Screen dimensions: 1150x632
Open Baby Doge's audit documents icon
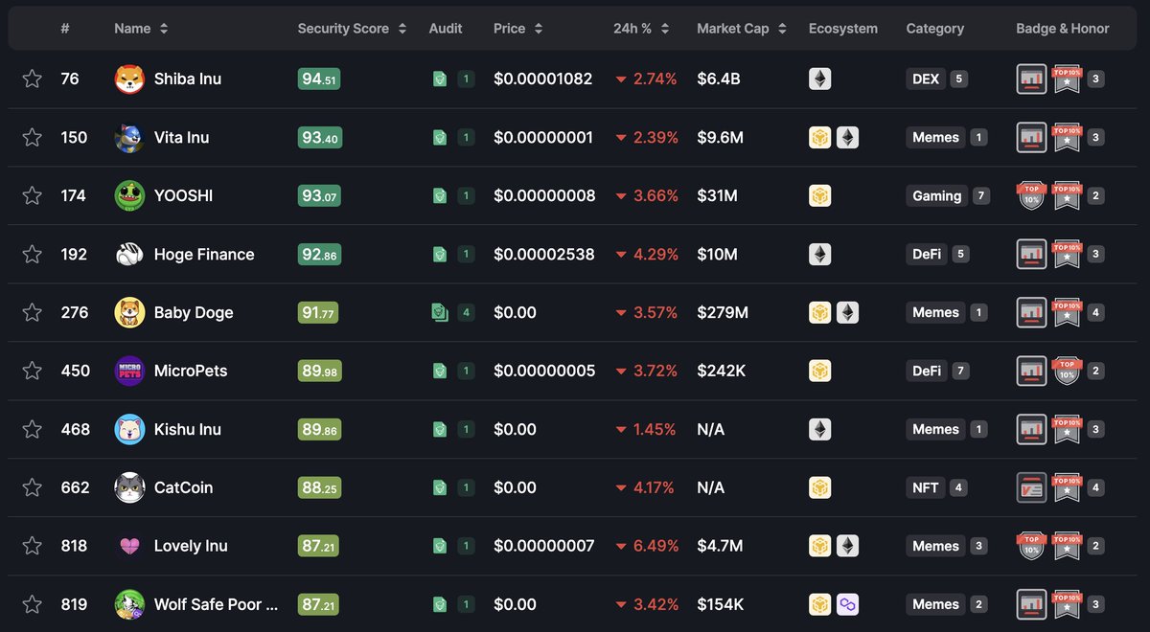coord(440,312)
